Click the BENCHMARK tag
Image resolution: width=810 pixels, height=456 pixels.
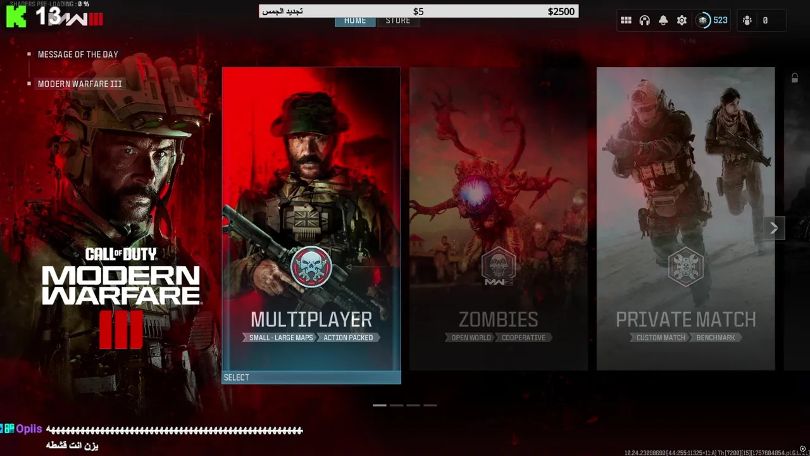click(x=716, y=338)
